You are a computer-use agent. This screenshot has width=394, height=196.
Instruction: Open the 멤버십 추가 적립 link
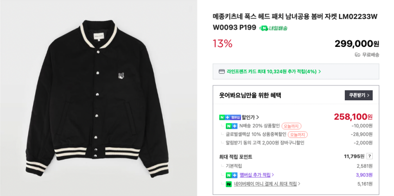click(256, 175)
